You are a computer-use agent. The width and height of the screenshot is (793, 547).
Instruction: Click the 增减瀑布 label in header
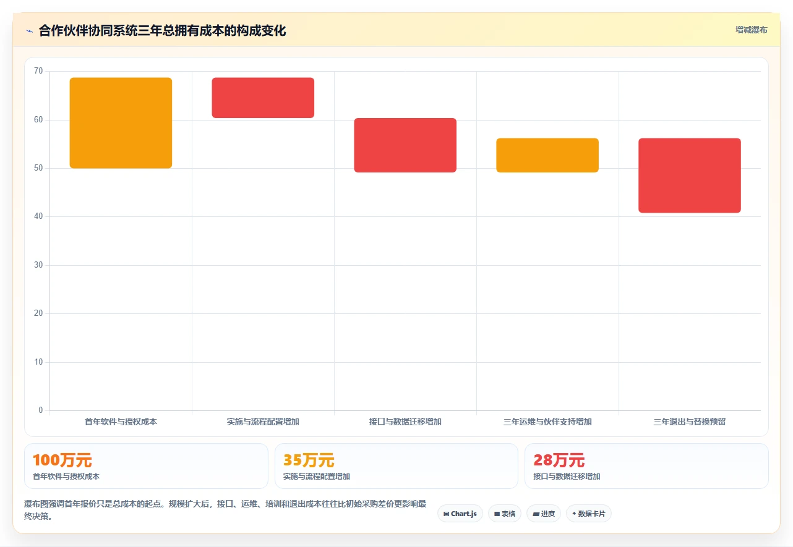pyautogui.click(x=751, y=30)
